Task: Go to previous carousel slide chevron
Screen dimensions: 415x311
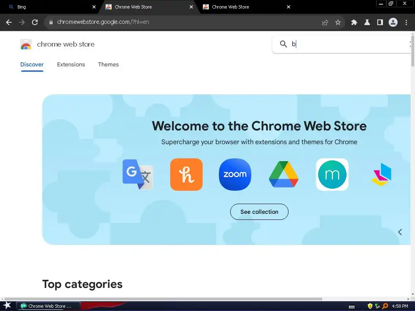Action: [400, 232]
